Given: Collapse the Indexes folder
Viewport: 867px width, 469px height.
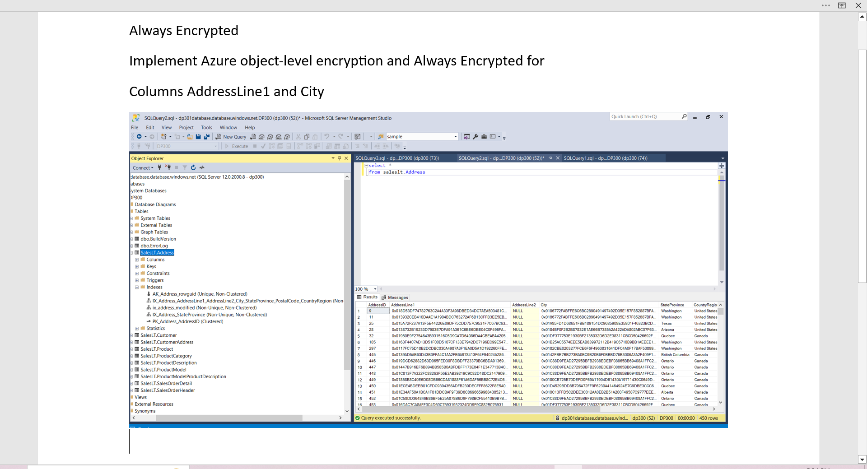Looking at the screenshot, I should coord(137,287).
